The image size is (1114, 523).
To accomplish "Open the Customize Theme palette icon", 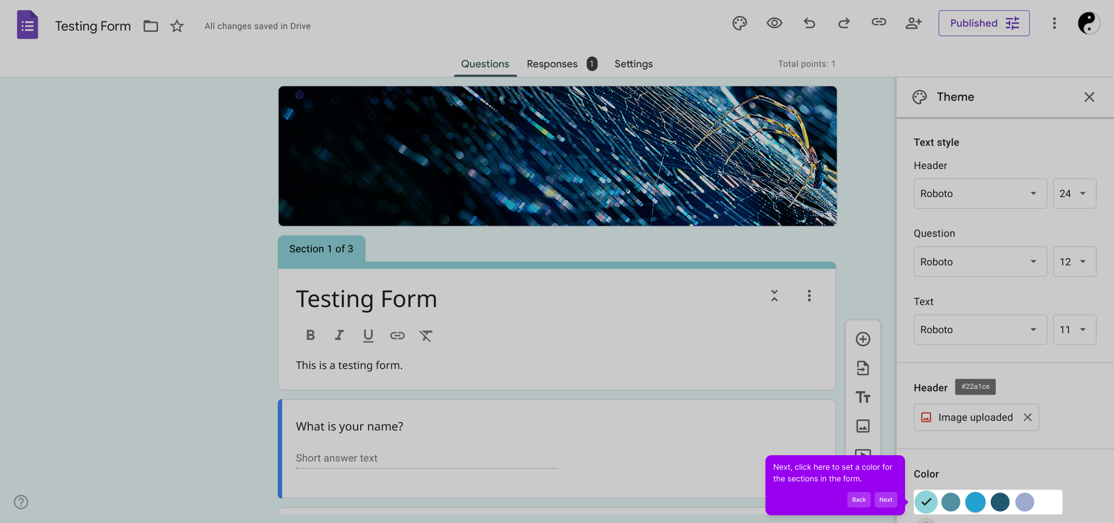I will (x=739, y=23).
